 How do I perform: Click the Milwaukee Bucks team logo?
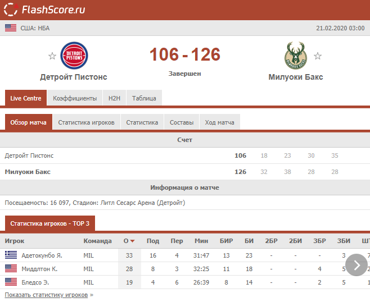click(296, 56)
